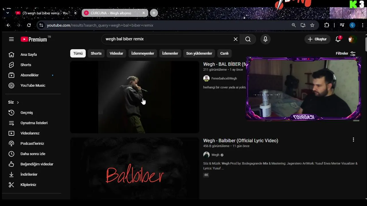Viewport: 367px width, 206px height.
Task: Reload the page
Action: [x=29, y=25]
